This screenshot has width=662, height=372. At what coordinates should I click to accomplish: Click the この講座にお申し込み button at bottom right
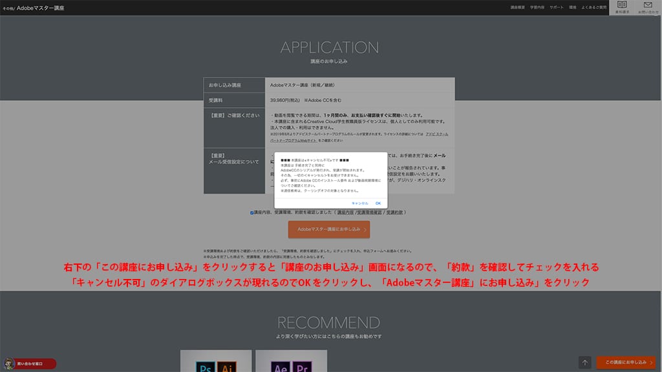[626, 362]
